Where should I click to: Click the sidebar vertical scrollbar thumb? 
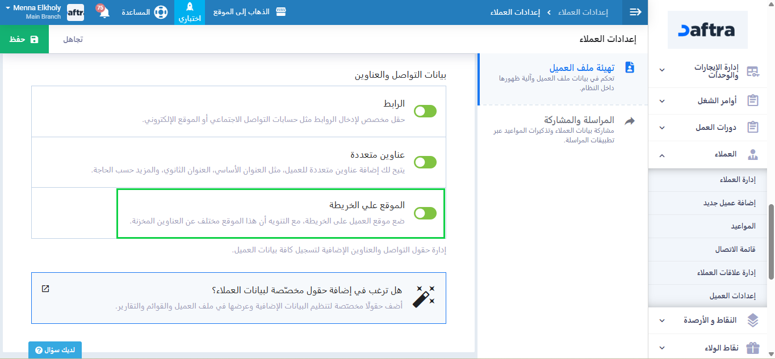tap(770, 241)
